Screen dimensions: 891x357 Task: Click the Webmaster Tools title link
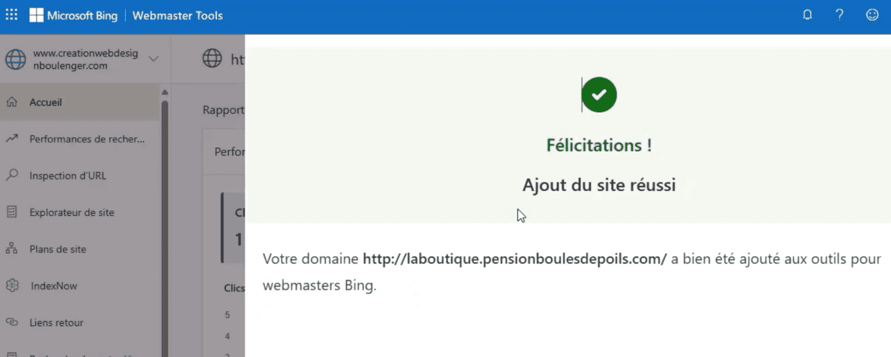[177, 15]
